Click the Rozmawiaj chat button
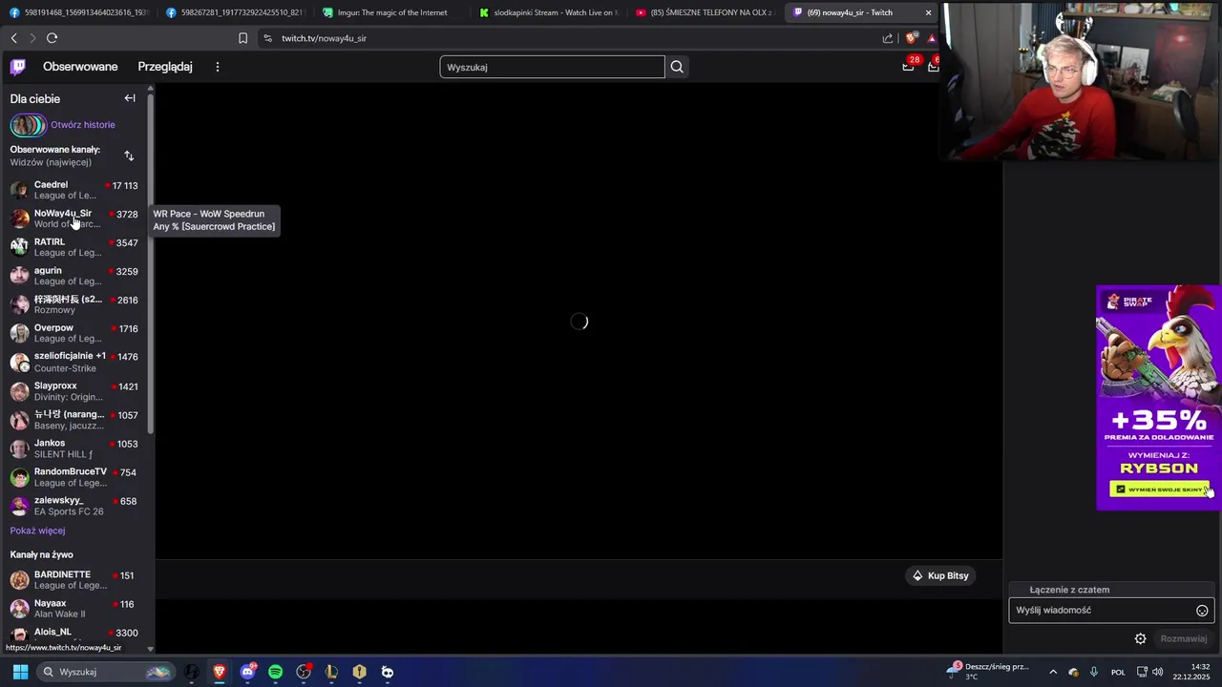 [x=1184, y=638]
